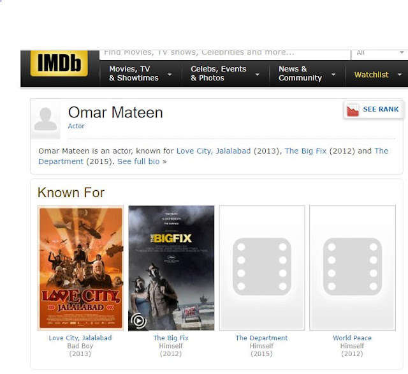Click World Peace placeholder film icon
Viewport: 408px width, 374px height.
pos(353,268)
